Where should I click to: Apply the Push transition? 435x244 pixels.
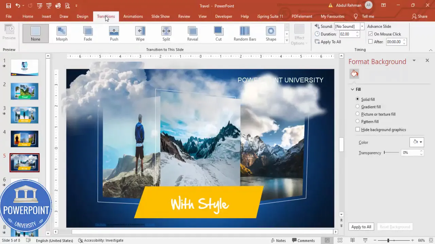114,33
